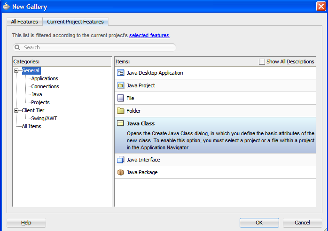Click the New Gallery title bar icon
Screen dimensions: 328x231
tap(6, 7)
